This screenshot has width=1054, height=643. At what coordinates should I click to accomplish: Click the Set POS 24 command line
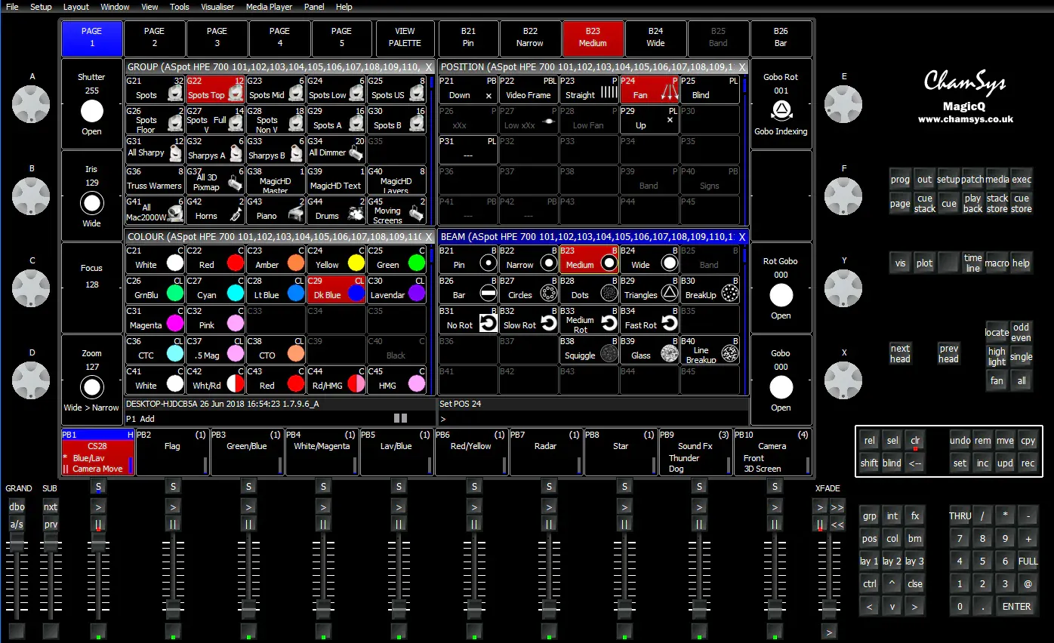click(593, 404)
